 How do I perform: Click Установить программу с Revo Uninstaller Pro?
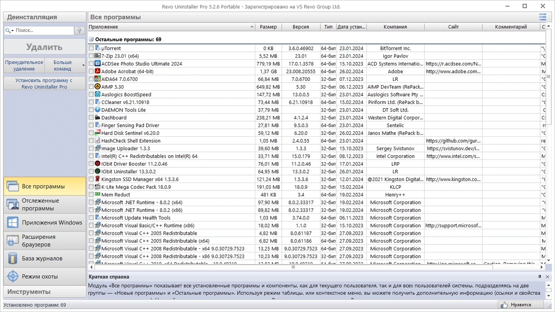[45, 84]
